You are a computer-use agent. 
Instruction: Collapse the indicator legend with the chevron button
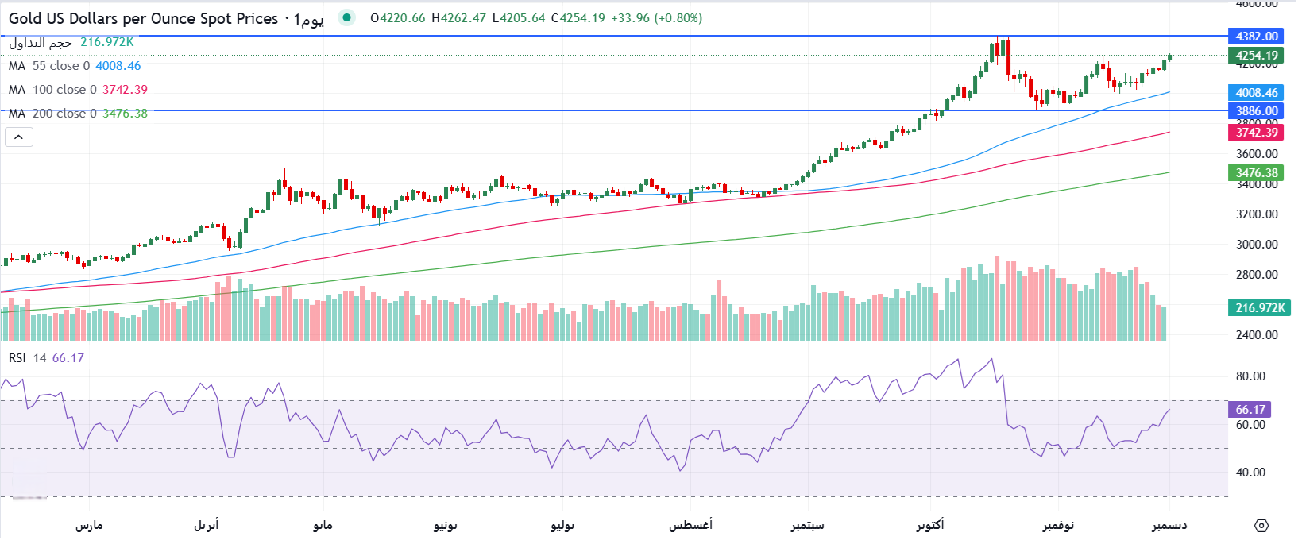pos(19,137)
